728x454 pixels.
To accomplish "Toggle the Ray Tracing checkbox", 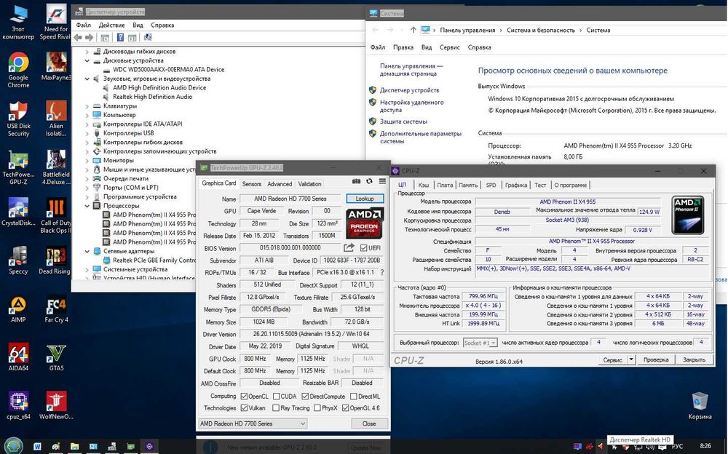I will [276, 408].
